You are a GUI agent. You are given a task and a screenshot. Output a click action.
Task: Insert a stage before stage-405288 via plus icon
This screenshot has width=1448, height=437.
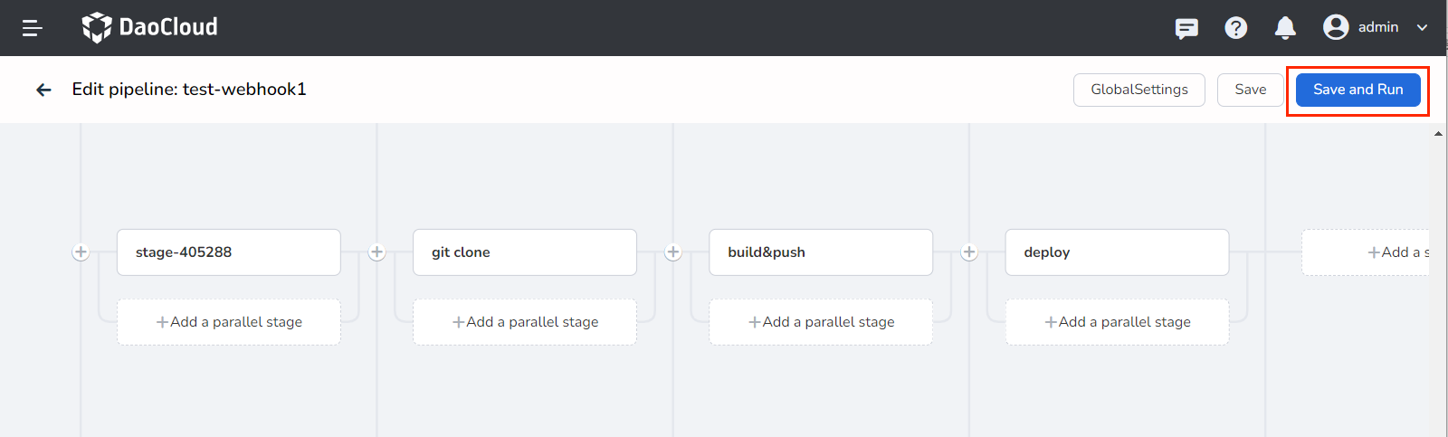(81, 252)
